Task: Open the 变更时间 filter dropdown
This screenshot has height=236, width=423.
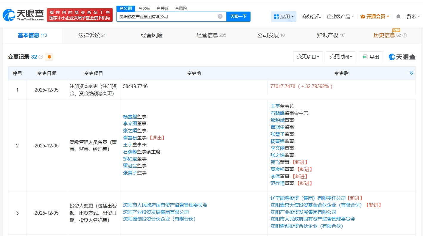Action: click(x=341, y=57)
